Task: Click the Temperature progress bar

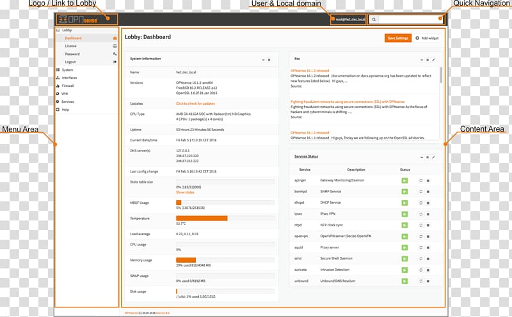Action: coord(225,218)
